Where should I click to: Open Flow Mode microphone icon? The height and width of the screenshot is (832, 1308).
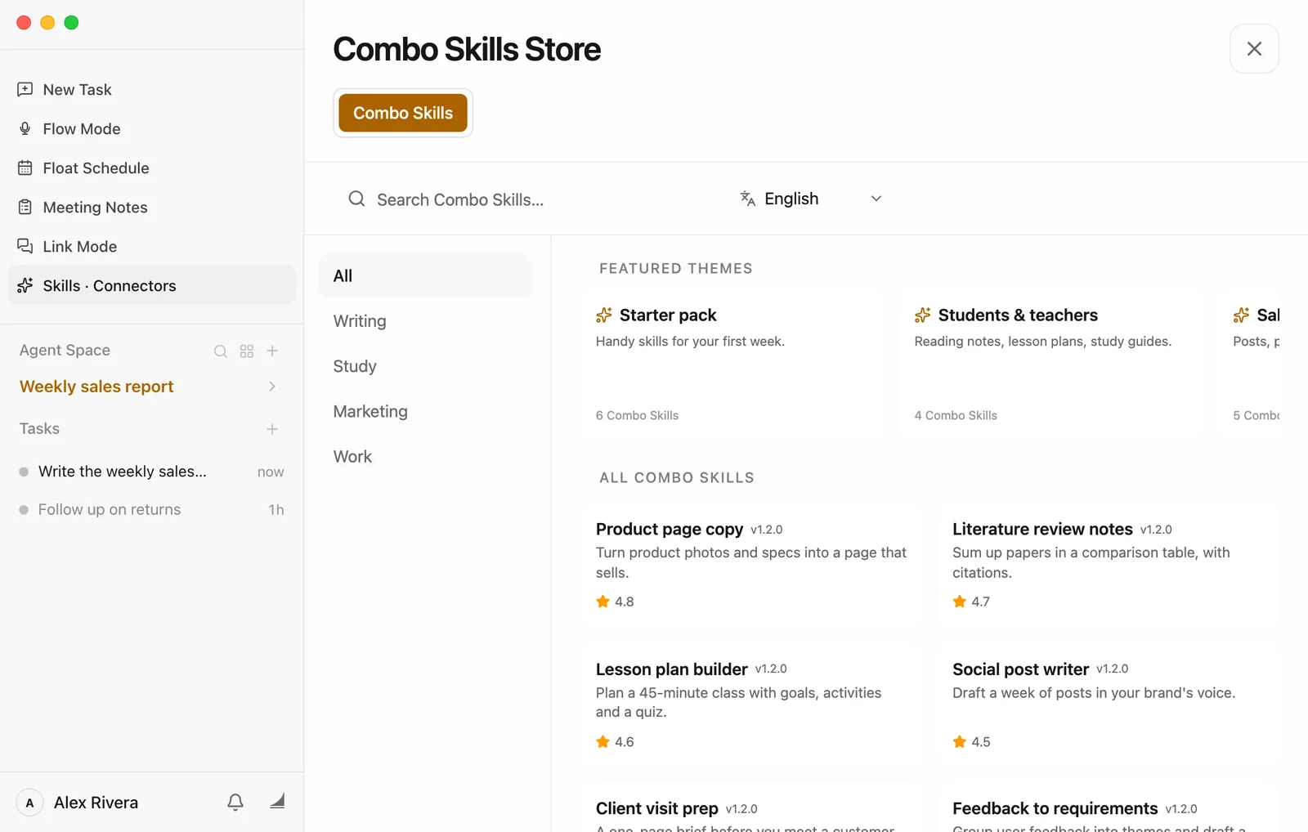coord(25,128)
